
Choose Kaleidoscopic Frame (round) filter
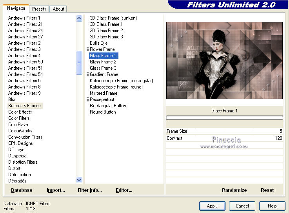[116, 87]
